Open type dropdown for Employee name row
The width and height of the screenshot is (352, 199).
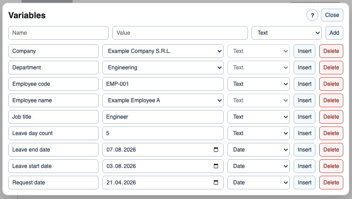pos(258,100)
